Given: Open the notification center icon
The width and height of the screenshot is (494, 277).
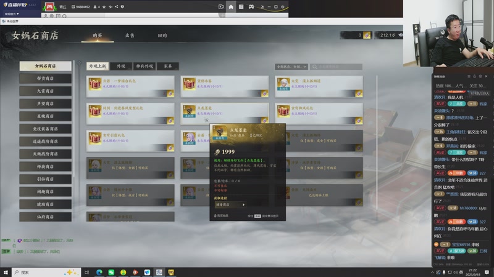Looking at the screenshot, I should [487, 272].
